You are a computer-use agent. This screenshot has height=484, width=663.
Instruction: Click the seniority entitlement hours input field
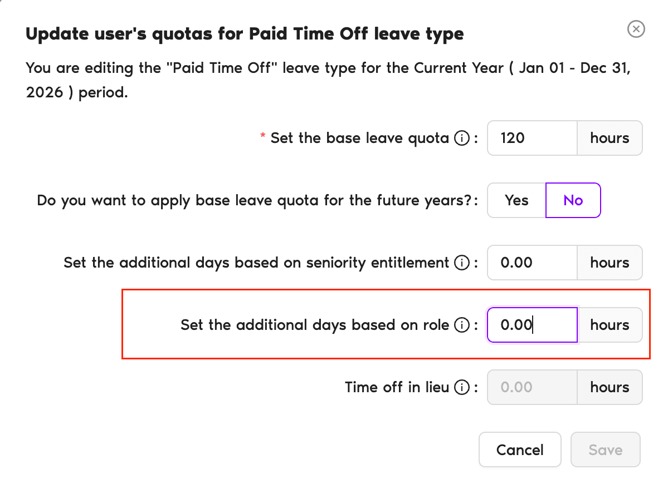pos(532,263)
